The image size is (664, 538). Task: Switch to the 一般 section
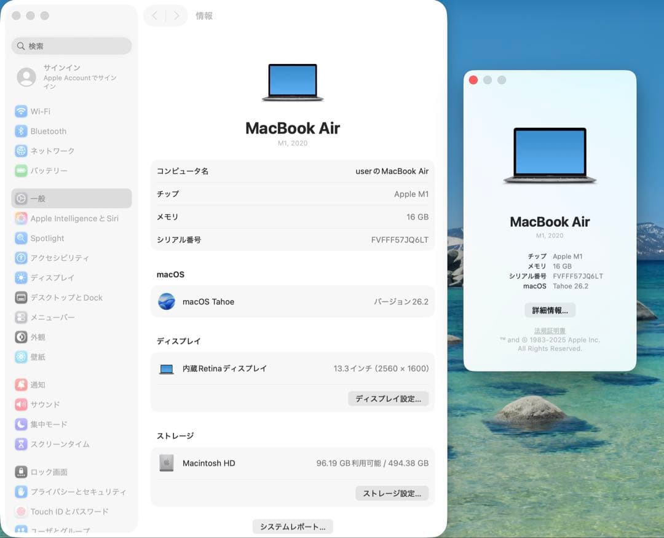click(x=34, y=198)
